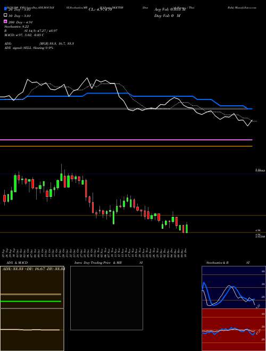
Task: Click the '200 Day - 4.91' legend label
Action: pyautogui.click(x=20, y=22)
